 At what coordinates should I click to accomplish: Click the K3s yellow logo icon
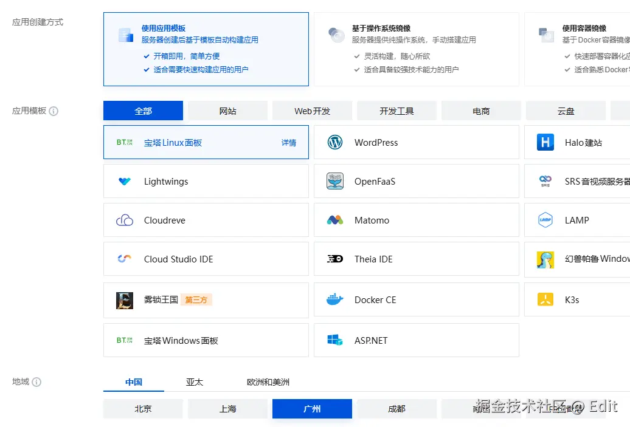(x=545, y=299)
